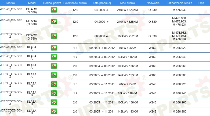Select 85kW / 116KM in the W245 row
210x116 pixels.
click(x=127, y=93)
